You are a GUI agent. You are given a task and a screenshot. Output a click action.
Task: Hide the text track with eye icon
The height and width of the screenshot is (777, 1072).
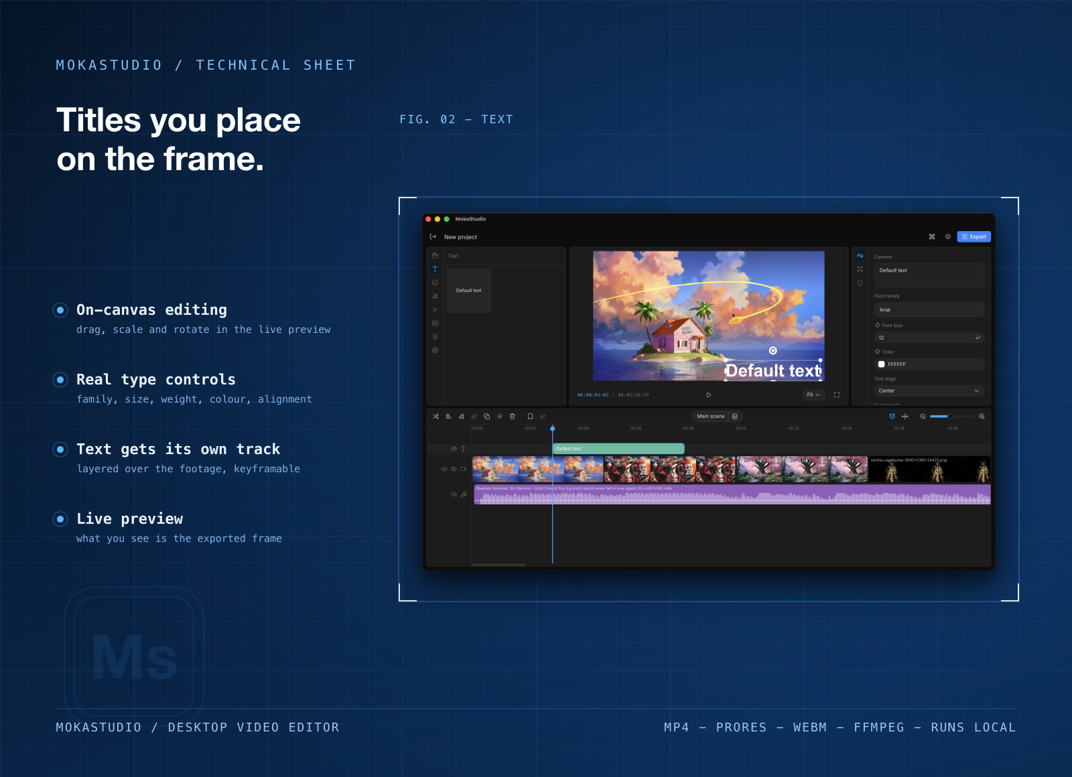point(454,448)
